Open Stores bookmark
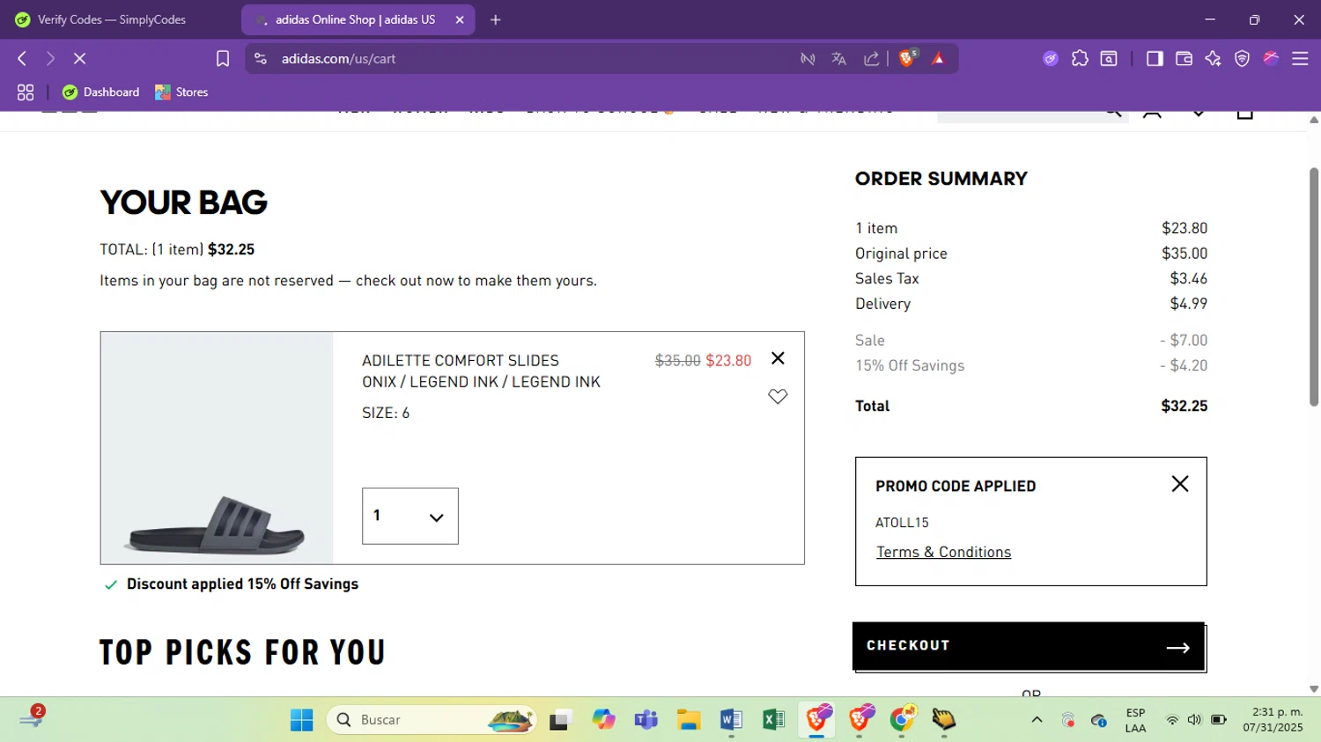Image resolution: width=1321 pixels, height=742 pixels. point(181,92)
